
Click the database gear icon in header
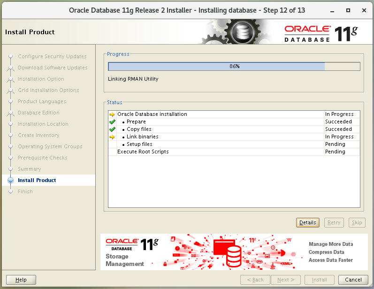click(x=243, y=32)
